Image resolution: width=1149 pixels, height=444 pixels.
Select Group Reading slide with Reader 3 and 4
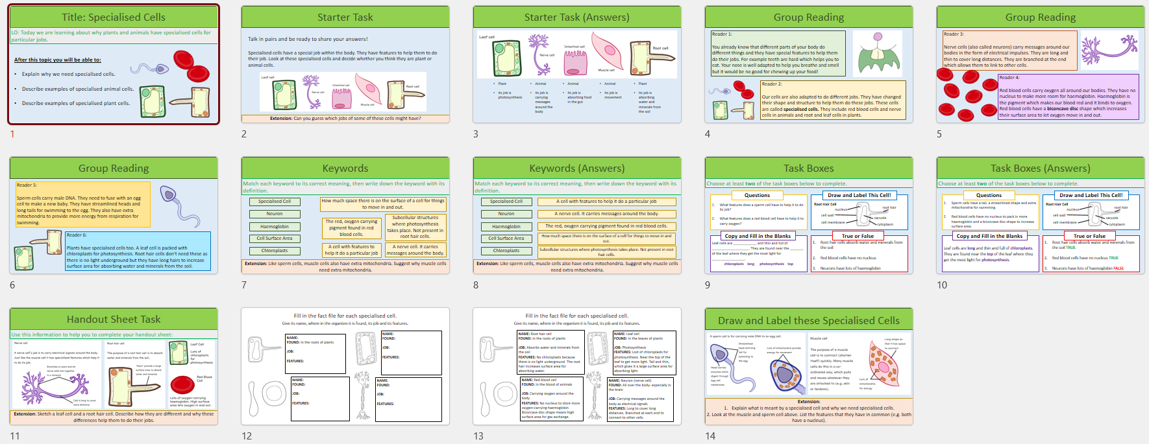[x=1040, y=65]
